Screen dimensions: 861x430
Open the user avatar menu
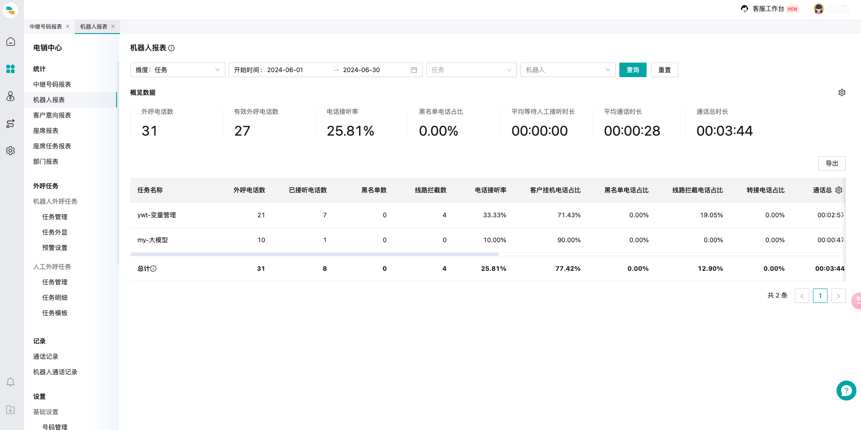(819, 9)
